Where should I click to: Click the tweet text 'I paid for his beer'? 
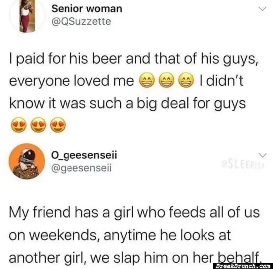66,59
